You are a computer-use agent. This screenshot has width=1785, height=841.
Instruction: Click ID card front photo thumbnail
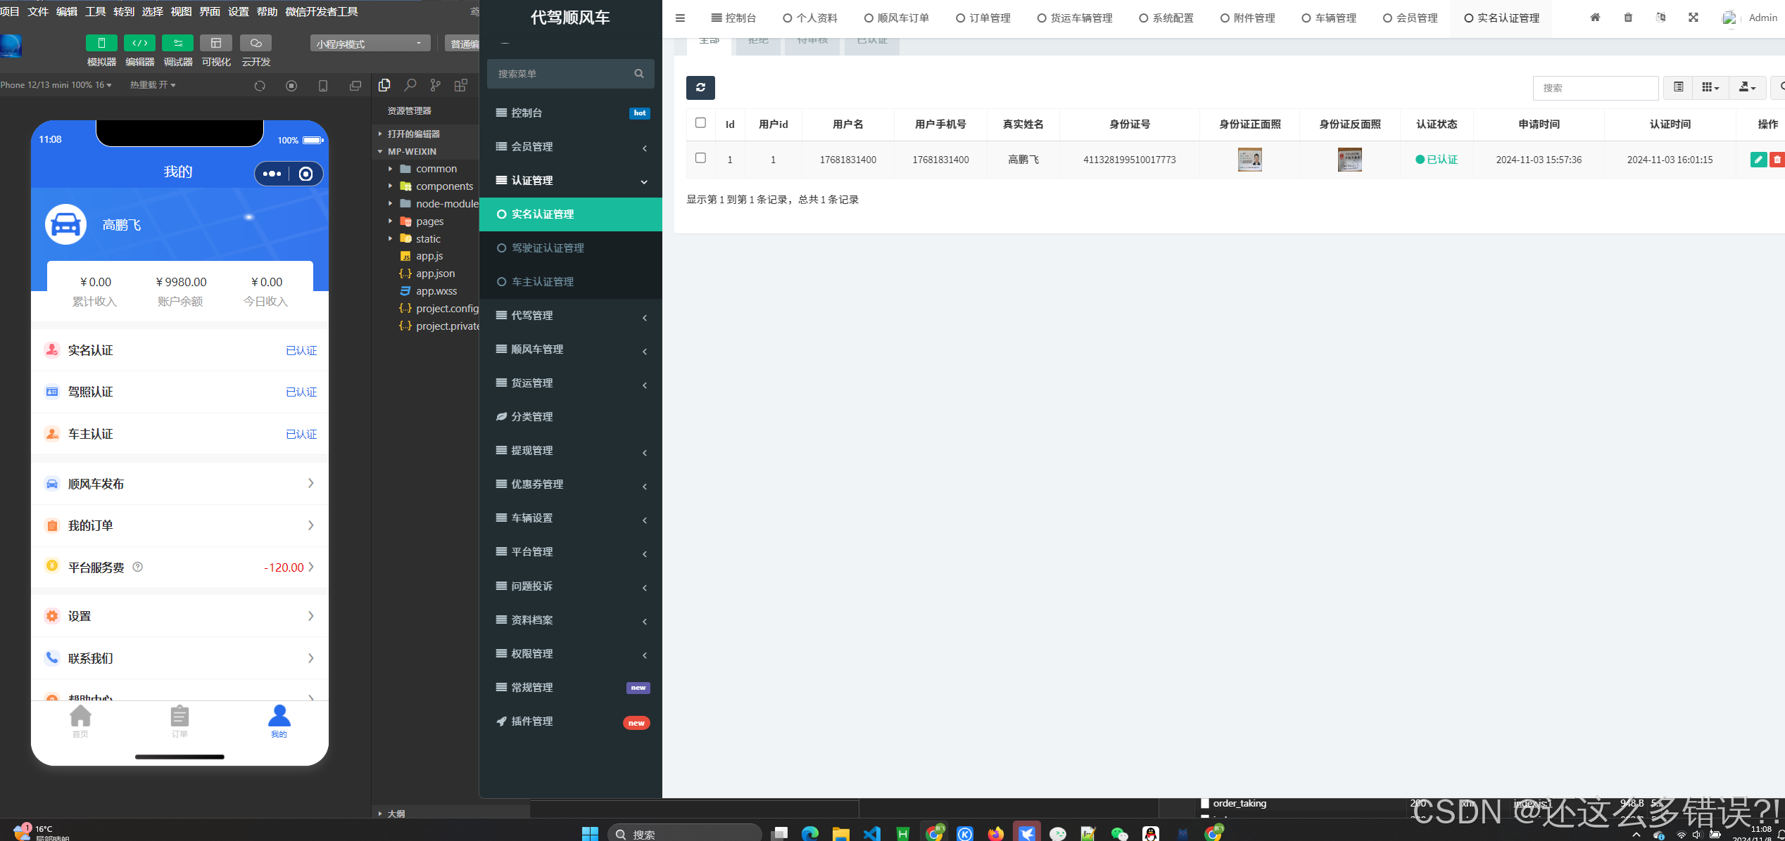1249,160
